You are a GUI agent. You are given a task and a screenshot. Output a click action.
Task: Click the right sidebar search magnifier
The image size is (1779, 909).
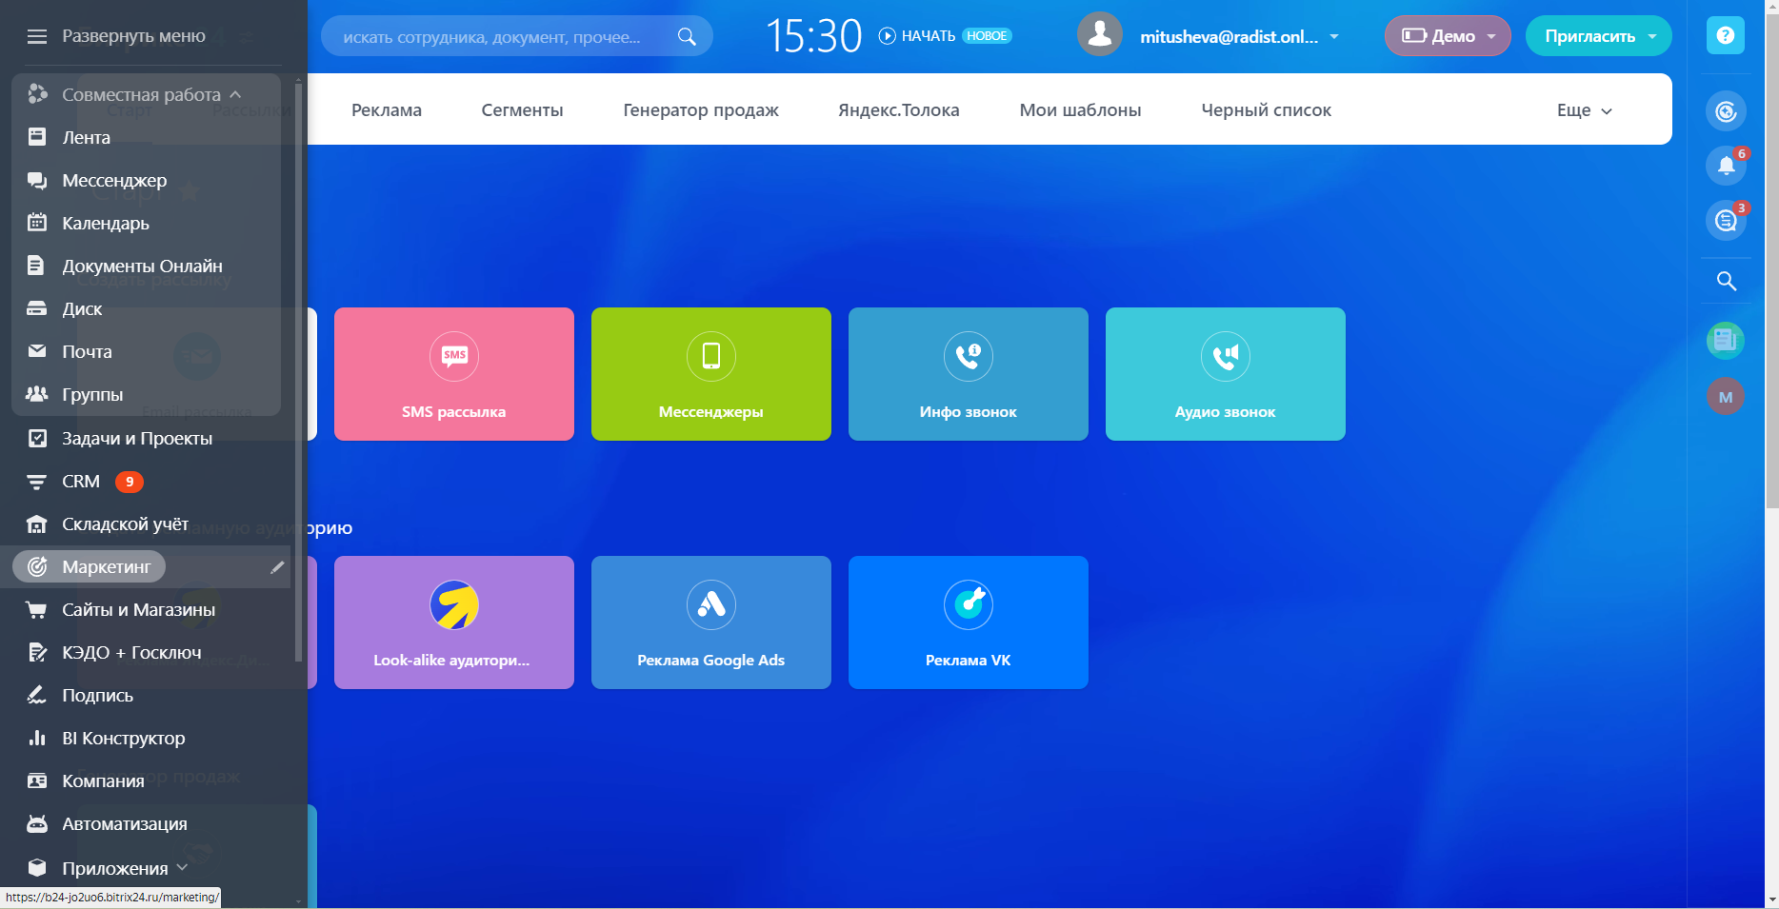(x=1726, y=281)
